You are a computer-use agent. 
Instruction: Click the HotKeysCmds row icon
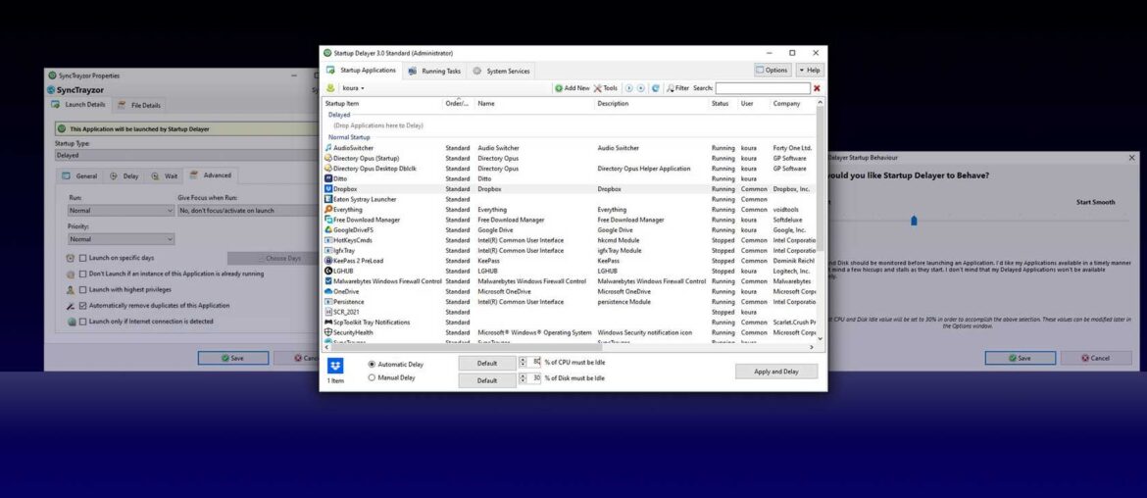pos(328,240)
